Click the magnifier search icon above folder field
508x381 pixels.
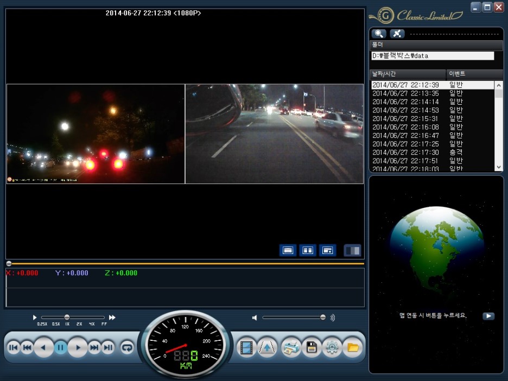tap(379, 34)
